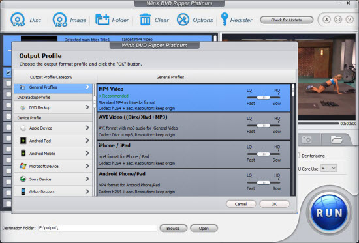
Task: Open Register with the key icon
Action: pos(225,19)
